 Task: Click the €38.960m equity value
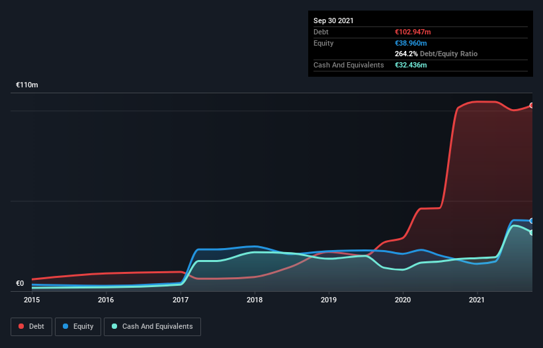(x=411, y=43)
